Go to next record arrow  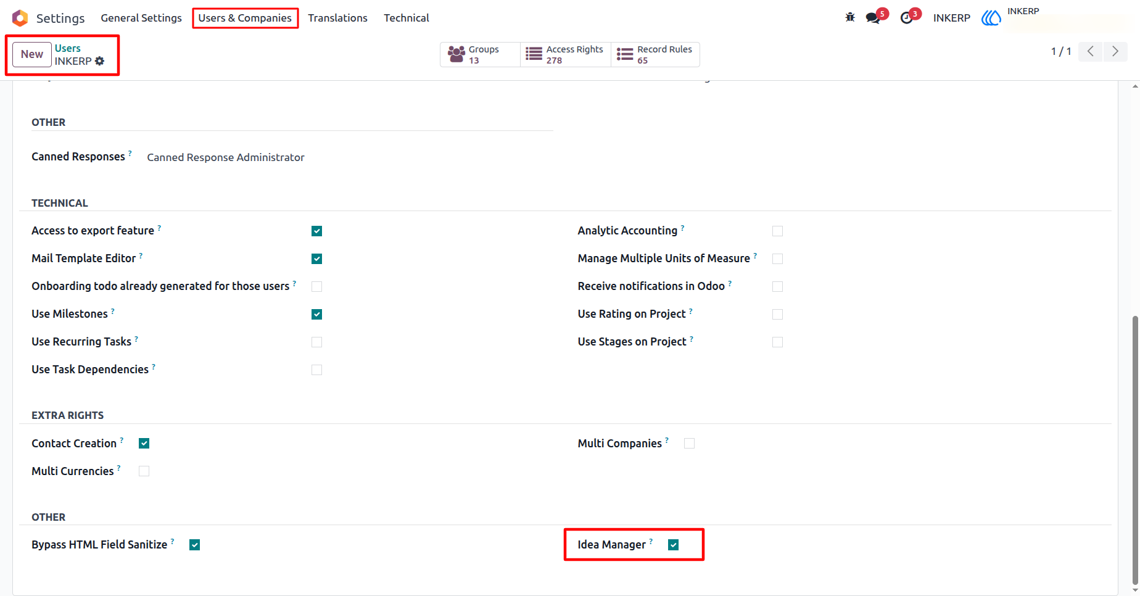click(x=1115, y=51)
